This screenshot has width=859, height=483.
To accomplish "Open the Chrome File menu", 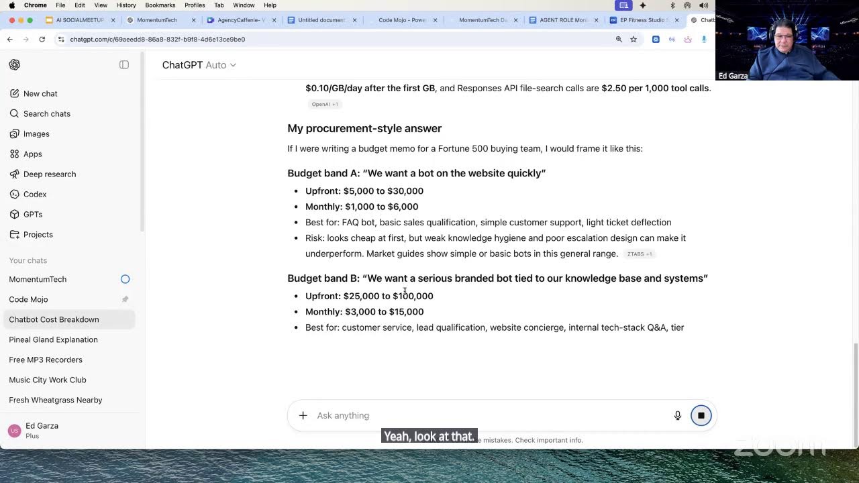I will 60,5.
